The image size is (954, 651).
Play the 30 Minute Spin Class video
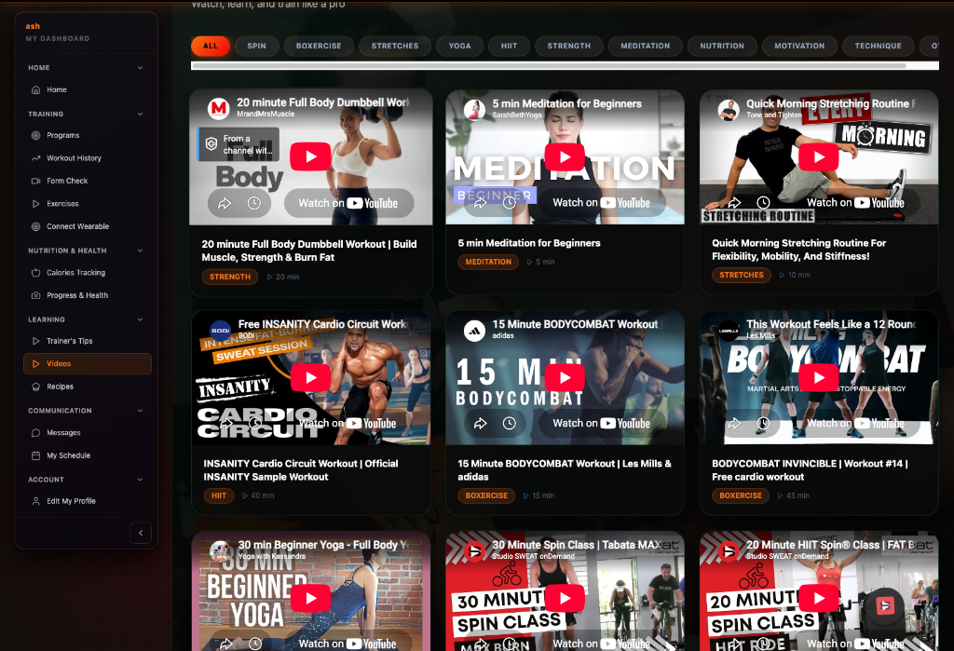pos(565,598)
